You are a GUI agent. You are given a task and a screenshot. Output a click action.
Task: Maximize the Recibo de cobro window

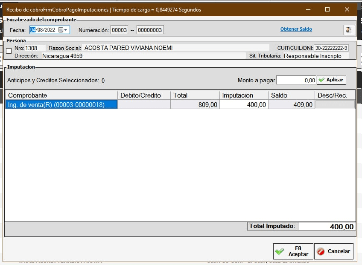pos(327,9)
